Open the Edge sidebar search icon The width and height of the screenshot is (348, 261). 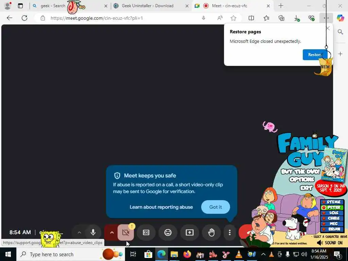pos(340,32)
